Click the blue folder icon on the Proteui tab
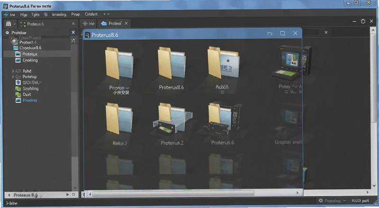 104,24
